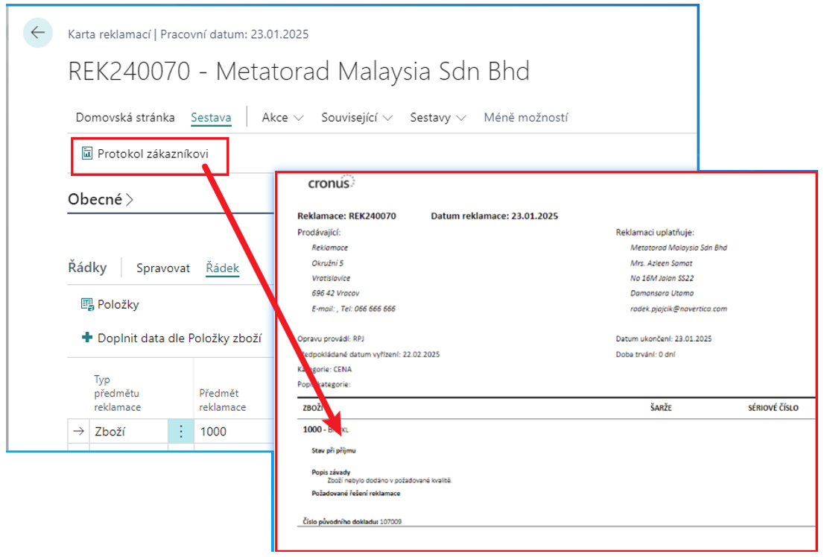
Task: Click Metatorad Malaysia Sdn Bhd in report
Action: [678, 248]
